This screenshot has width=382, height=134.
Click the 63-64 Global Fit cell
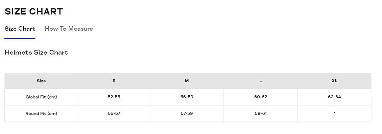(x=334, y=97)
